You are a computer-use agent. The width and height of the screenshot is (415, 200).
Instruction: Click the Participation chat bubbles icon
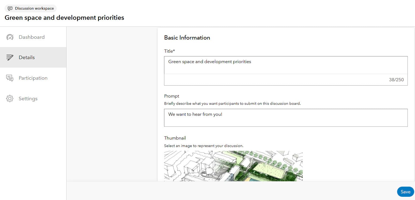pos(10,78)
